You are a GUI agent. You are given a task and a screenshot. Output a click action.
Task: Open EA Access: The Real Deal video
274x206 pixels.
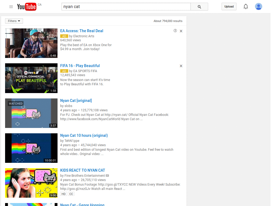(x=82, y=31)
